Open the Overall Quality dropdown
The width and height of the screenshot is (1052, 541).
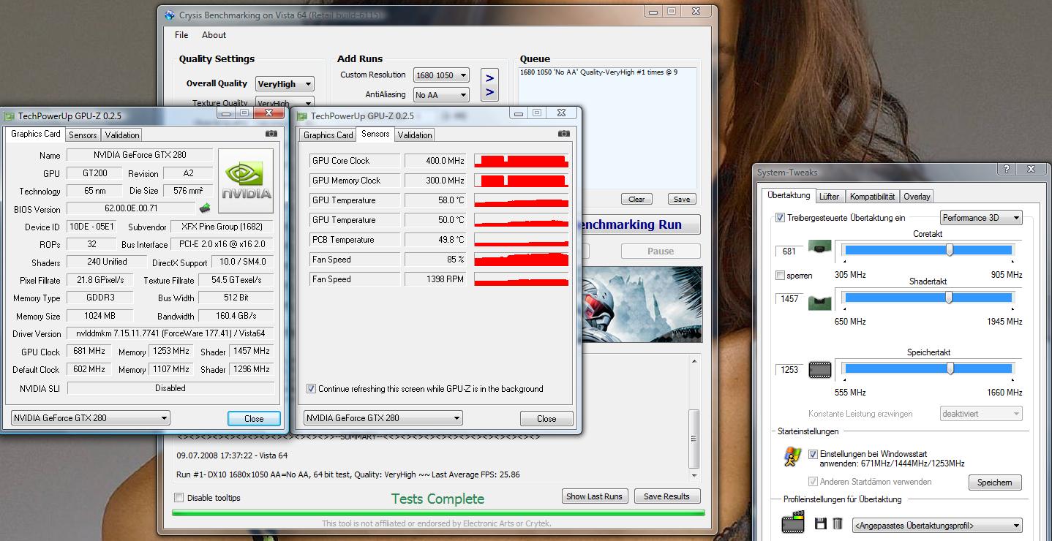point(285,84)
